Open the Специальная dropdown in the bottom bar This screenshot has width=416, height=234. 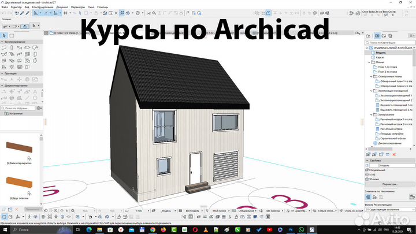pyautogui.click(x=247, y=211)
